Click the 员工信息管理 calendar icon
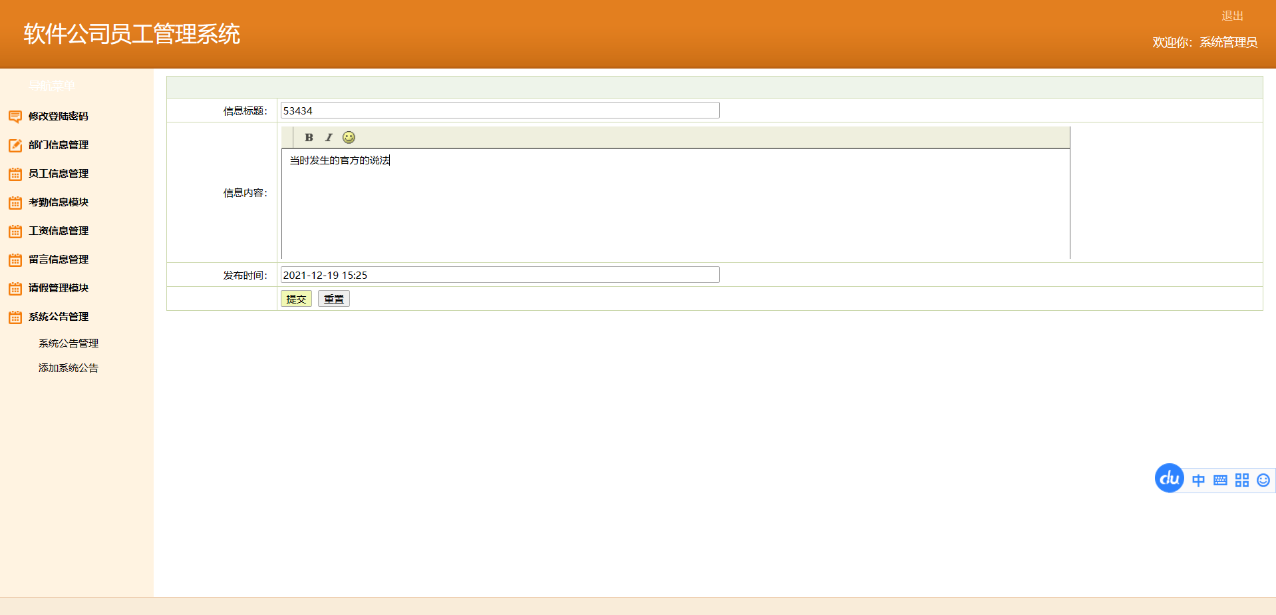Screen dimensions: 1276x615 click(15, 174)
